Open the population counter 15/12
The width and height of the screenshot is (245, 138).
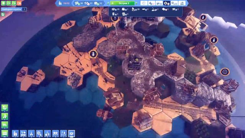(64, 3)
